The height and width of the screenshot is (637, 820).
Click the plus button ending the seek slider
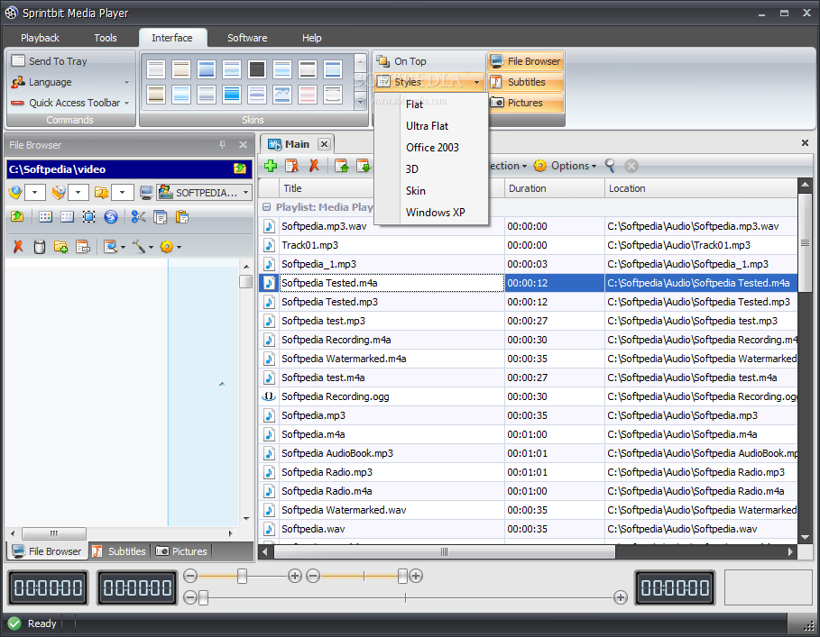click(621, 597)
